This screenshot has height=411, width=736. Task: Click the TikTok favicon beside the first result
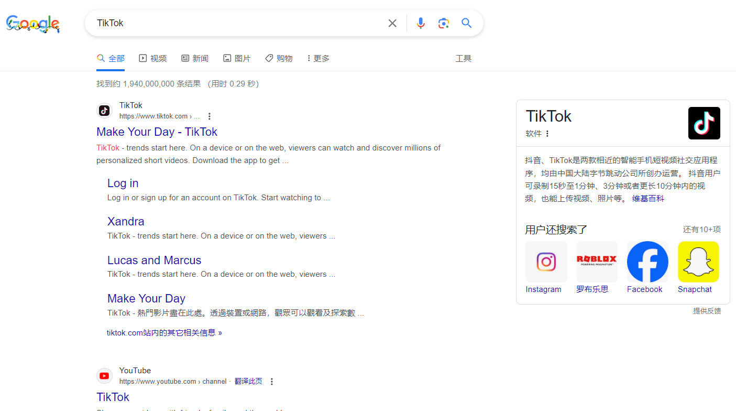tap(105, 111)
